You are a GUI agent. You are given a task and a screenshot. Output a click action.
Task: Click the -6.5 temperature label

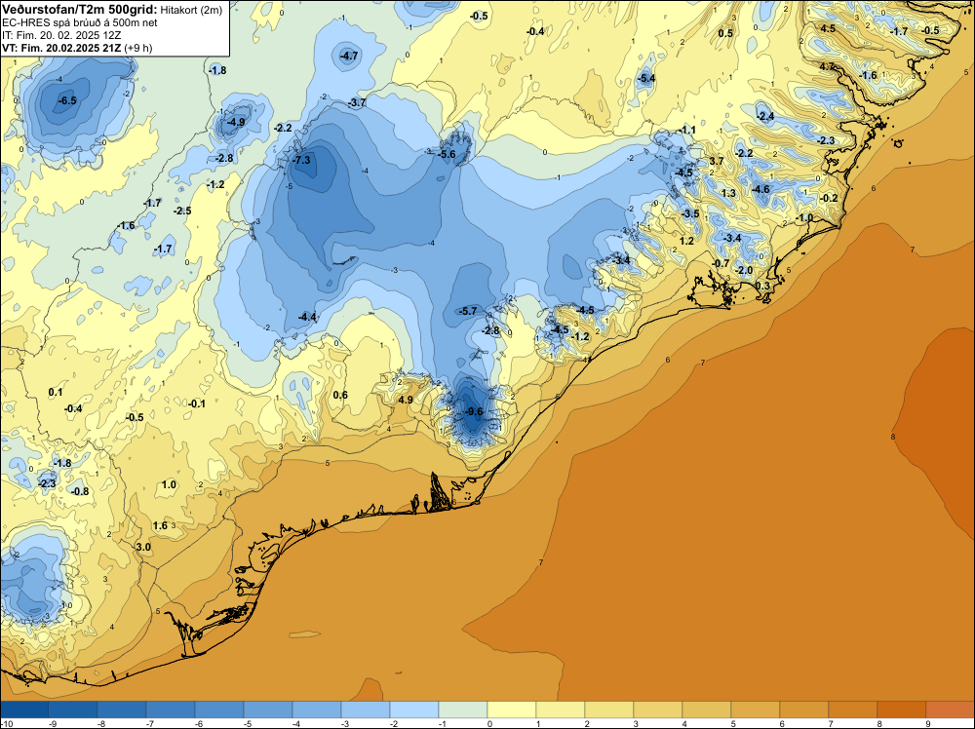(67, 100)
